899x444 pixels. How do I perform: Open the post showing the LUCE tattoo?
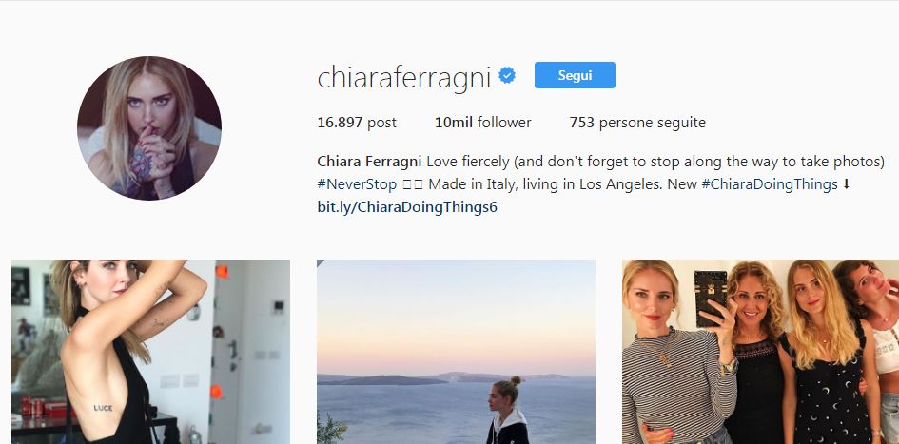coord(151,352)
